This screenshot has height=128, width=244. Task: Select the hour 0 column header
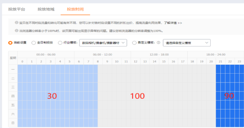[22, 62]
